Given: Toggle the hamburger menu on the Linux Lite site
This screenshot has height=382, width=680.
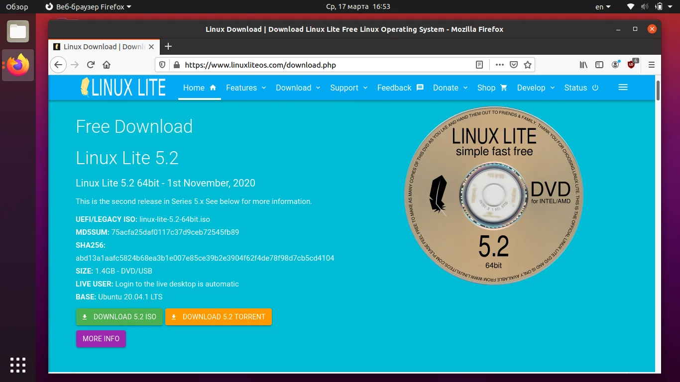Looking at the screenshot, I should pyautogui.click(x=623, y=87).
